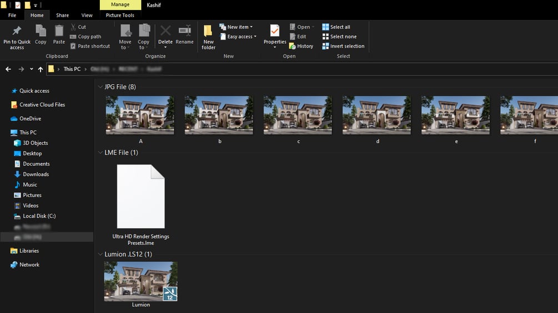Image resolution: width=558 pixels, height=313 pixels.
Task: Go forward with the right arrow
Action: (21, 69)
